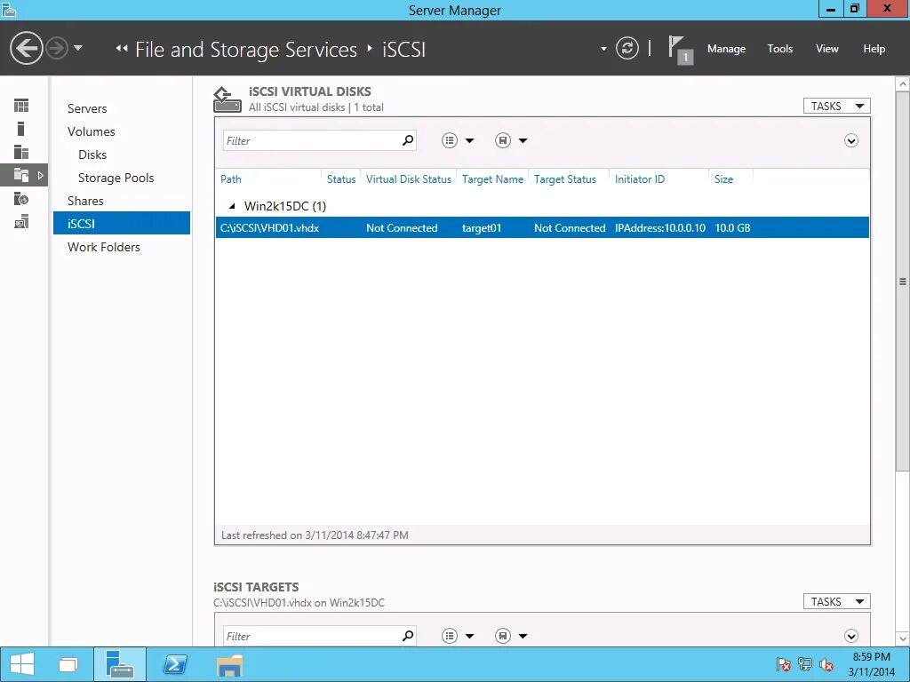This screenshot has width=910, height=682.
Task: Click the vertical scrollbar thumb
Action: pos(903,281)
